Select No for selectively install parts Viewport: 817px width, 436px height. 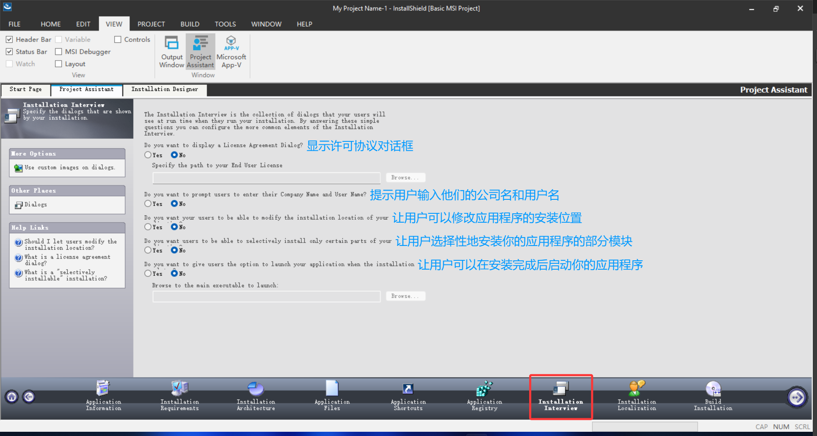(x=174, y=250)
